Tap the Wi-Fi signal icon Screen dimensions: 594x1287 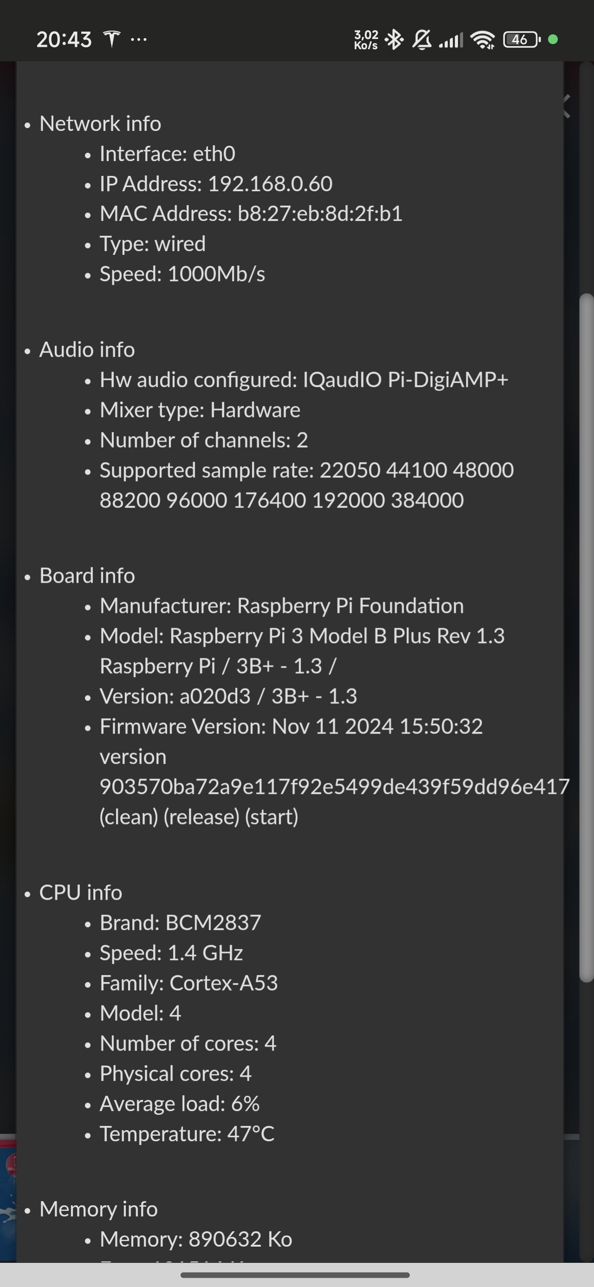tap(483, 39)
